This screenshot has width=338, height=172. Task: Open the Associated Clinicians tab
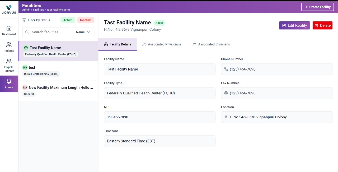(211, 44)
